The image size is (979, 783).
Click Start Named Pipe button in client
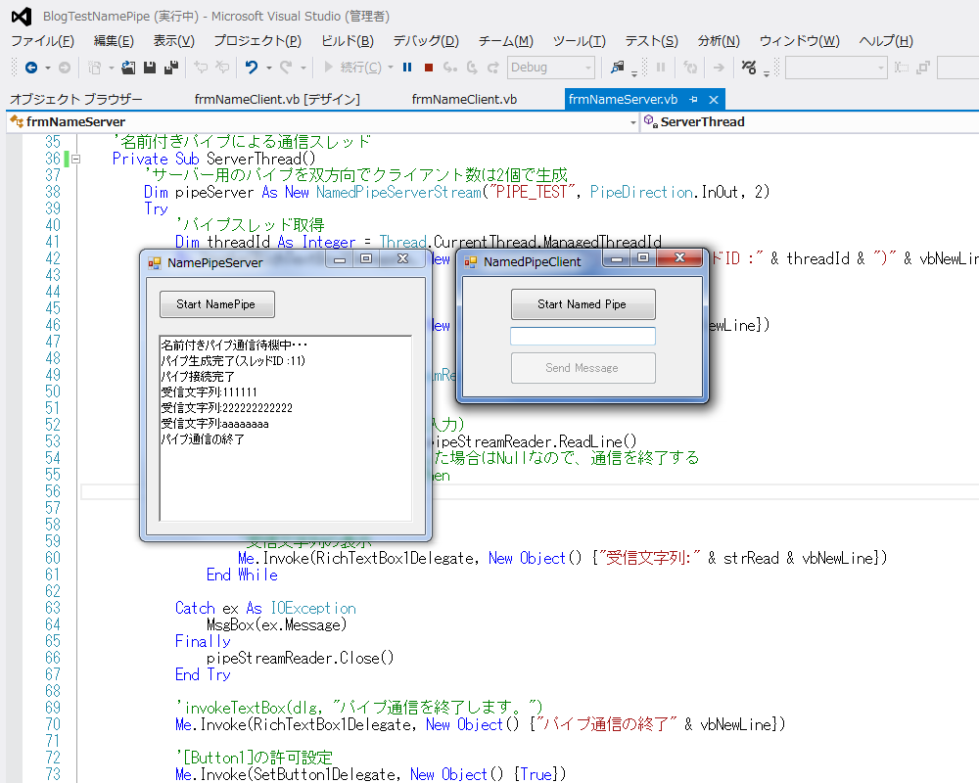(583, 304)
